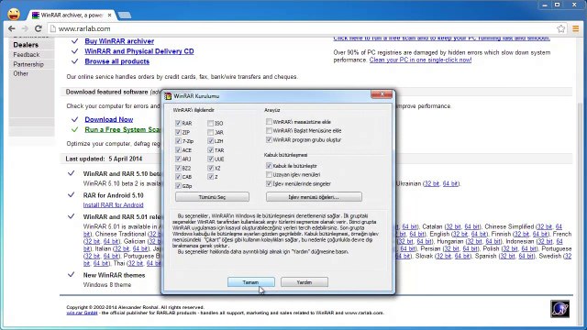587x330 pixels.
Task: Click the WinRAR Kurulumu dialog title icon
Action: [x=168, y=96]
